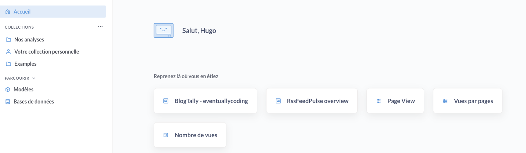Open the Nombre de vues question
This screenshot has height=153, width=526.
[x=196, y=135]
